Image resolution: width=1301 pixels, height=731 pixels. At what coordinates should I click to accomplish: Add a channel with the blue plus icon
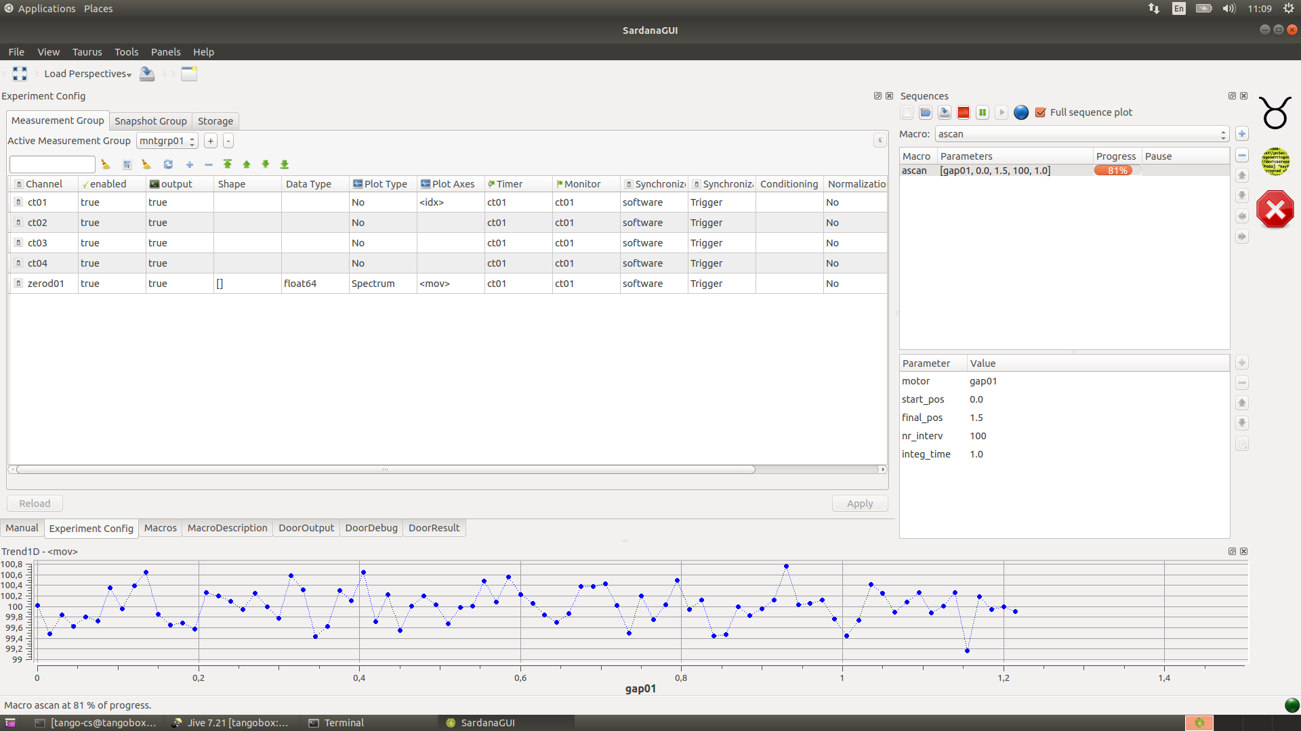point(190,164)
